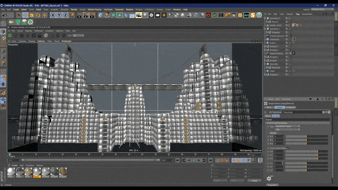Screen dimensions: 338x190
Task: Expand the Symmetry.1 object in the tree
Action: 265,29
